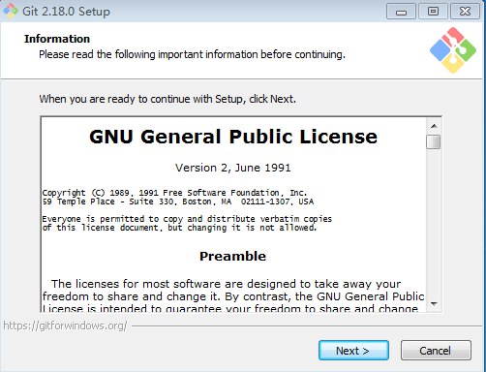Click the license scrollbar up arrow
The height and width of the screenshot is (372, 486).
tap(434, 126)
